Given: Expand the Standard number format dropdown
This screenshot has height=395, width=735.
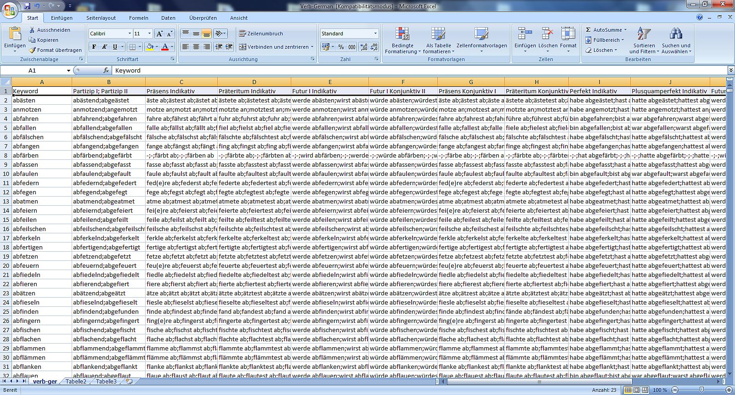Looking at the screenshot, I should [375, 34].
